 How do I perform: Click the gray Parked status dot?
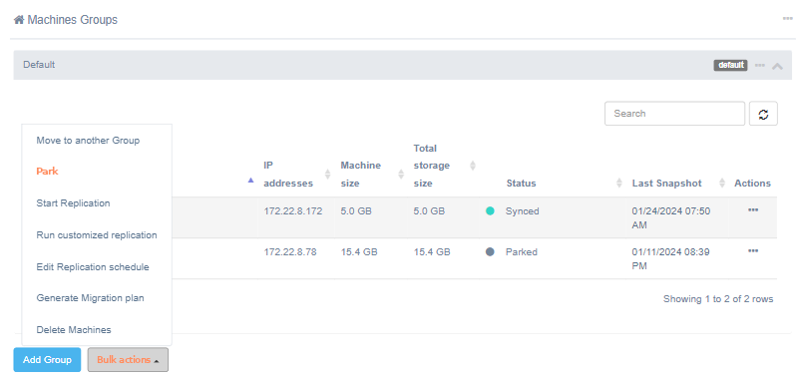[490, 251]
